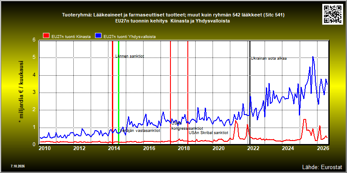Click x-axis year label 2020

pyautogui.click(x=219, y=148)
